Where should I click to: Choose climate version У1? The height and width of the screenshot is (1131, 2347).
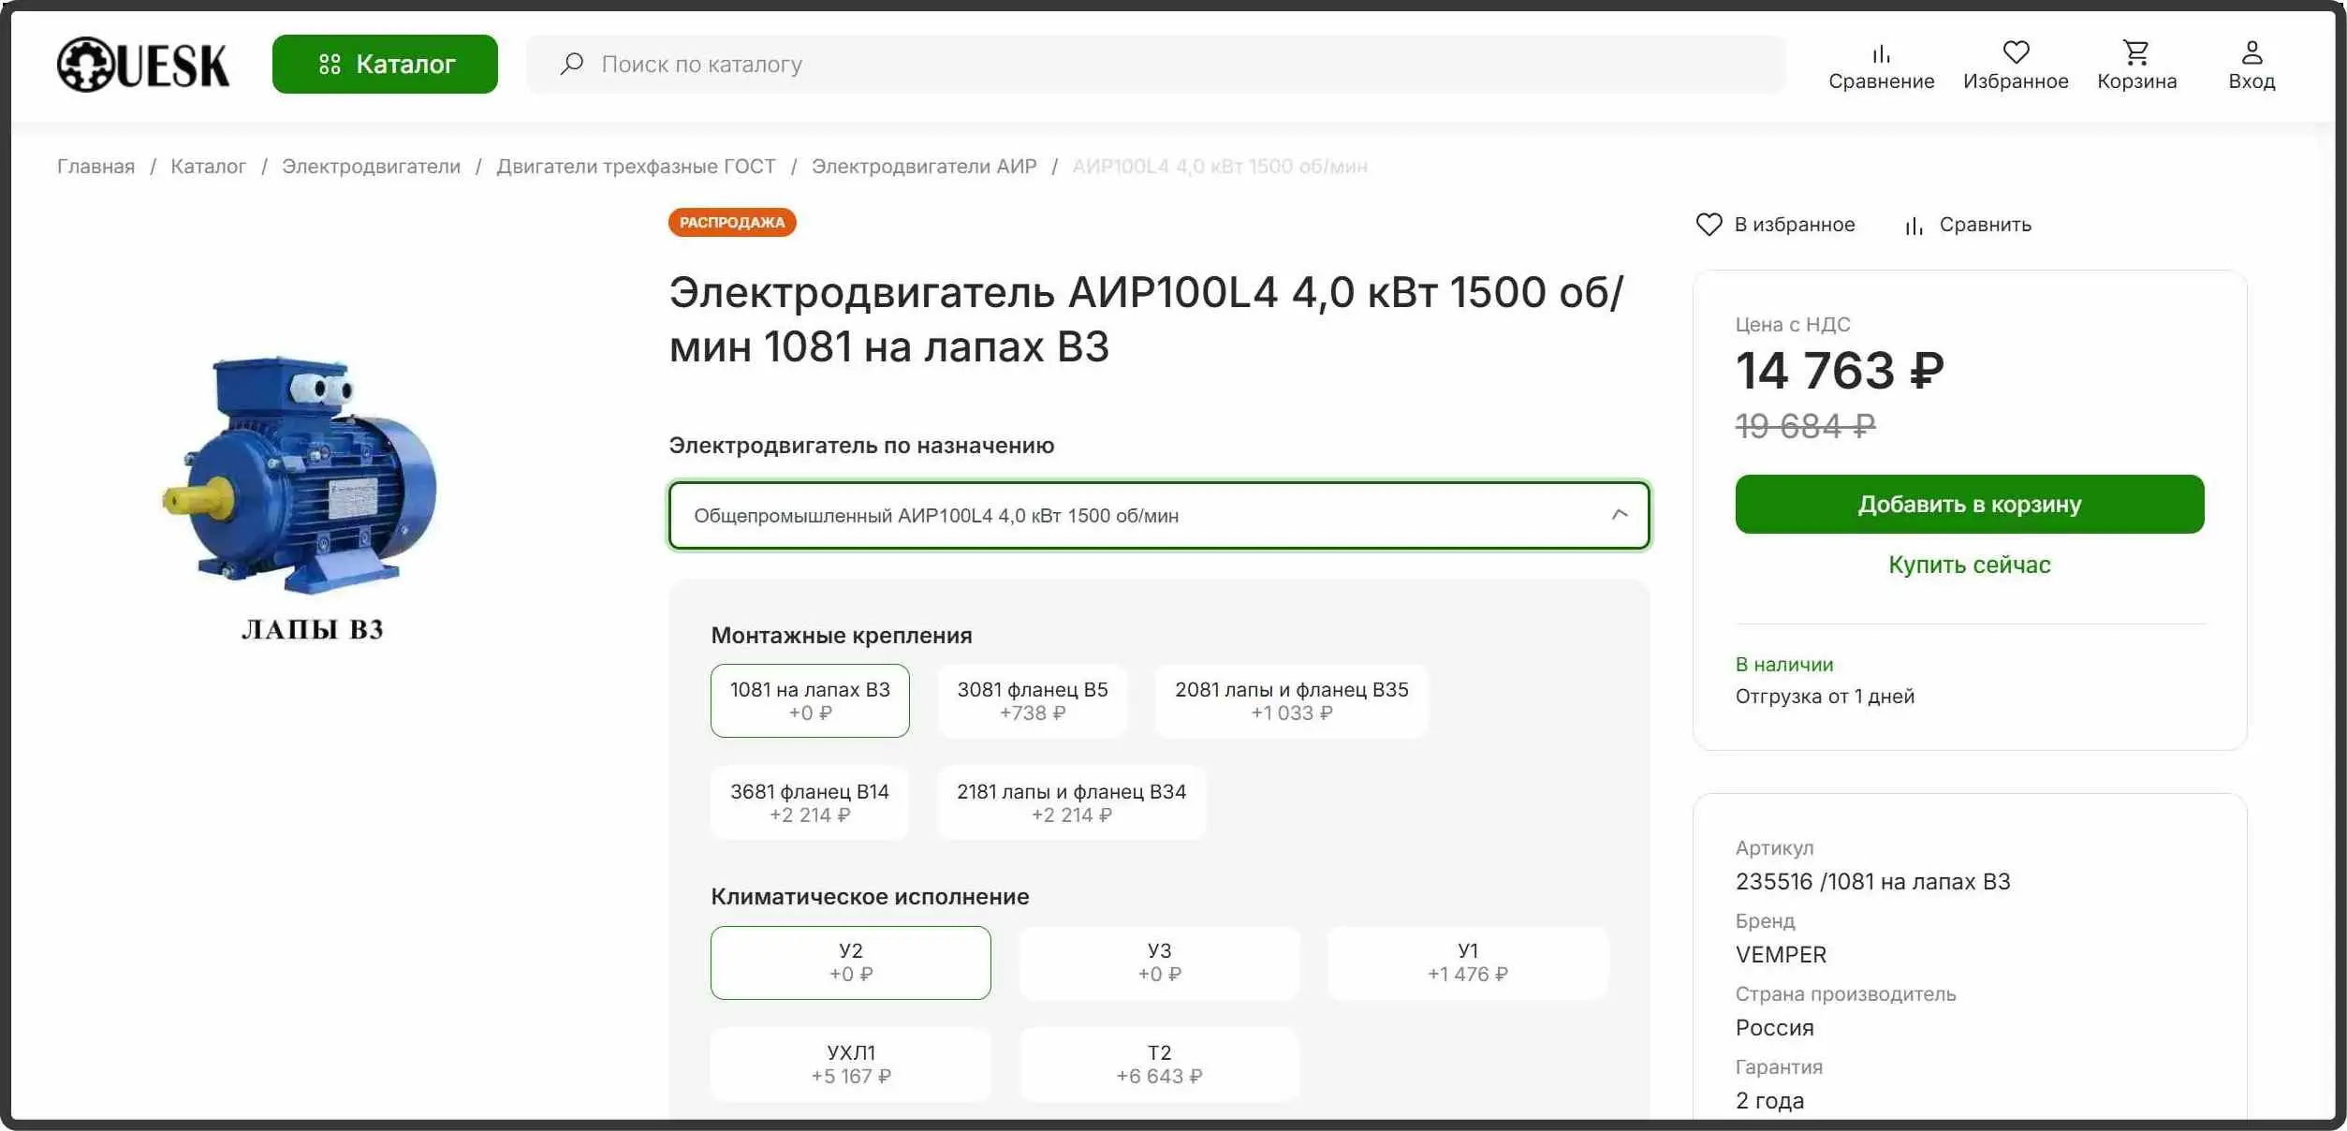(1467, 962)
